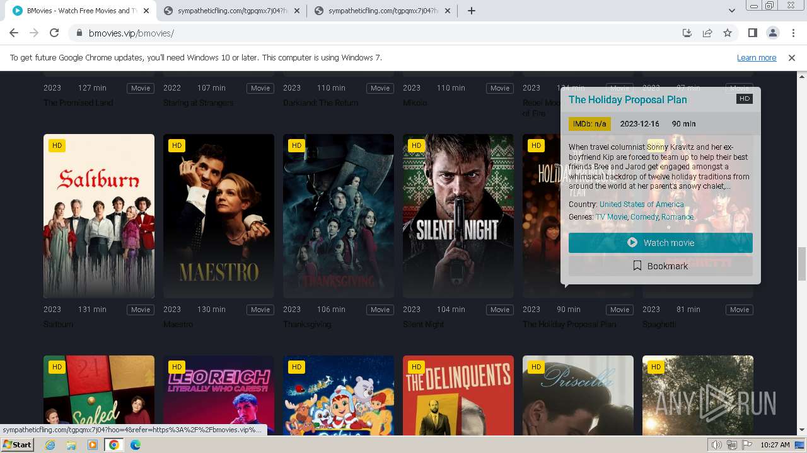Dismiss Chrome update notification bar
The image size is (807, 453).
792,58
